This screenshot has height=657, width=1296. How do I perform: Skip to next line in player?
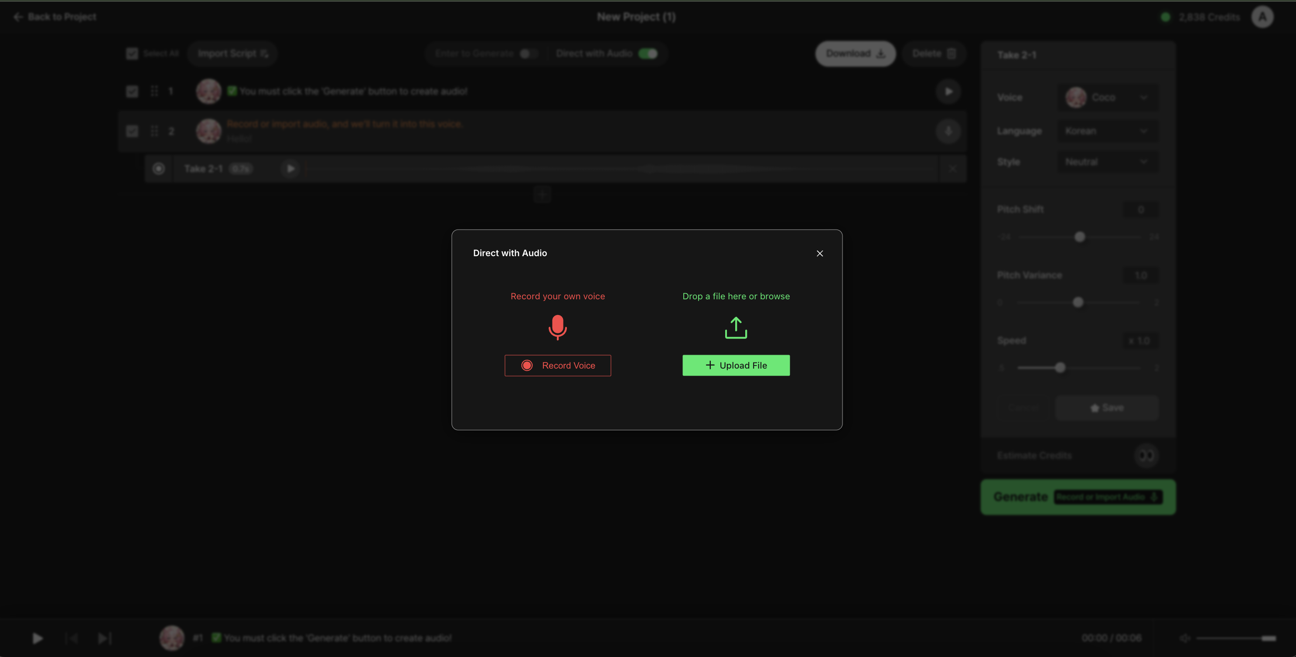coord(105,638)
